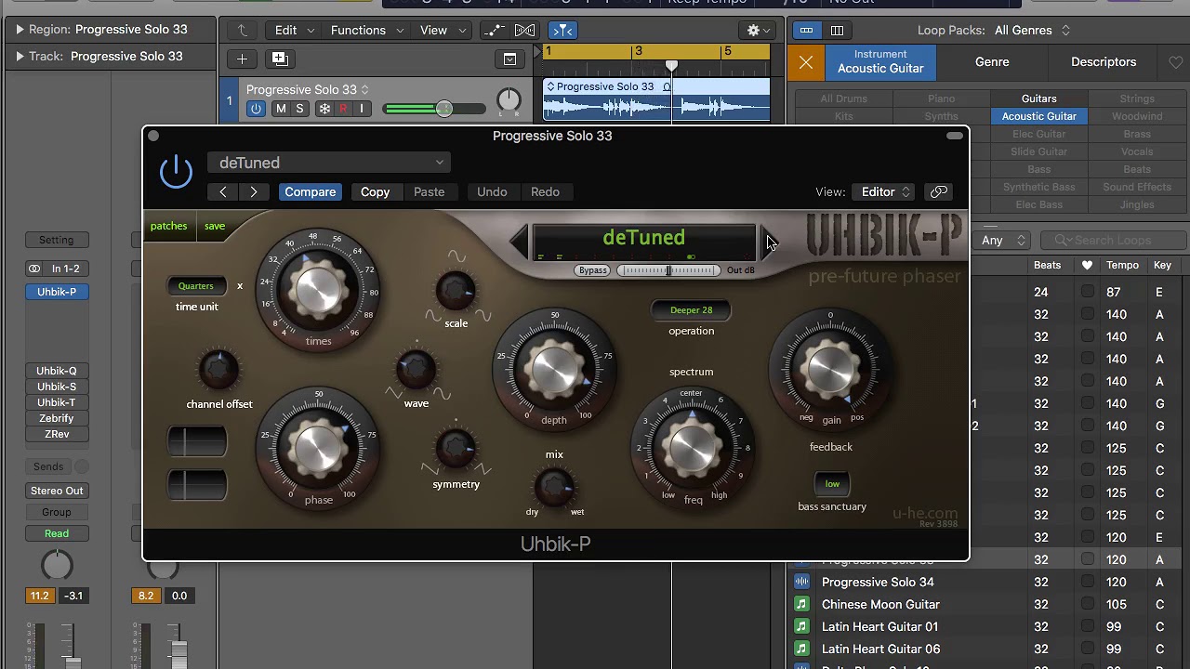Click the save button in Uhbik-P
This screenshot has width=1190, height=669.
pos(215,226)
